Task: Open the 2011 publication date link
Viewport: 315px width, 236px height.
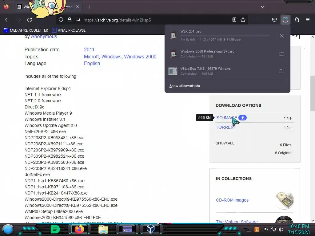Action: 89,49
